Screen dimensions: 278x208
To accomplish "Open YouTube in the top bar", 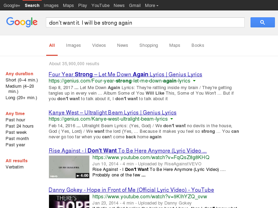I will pyautogui.click(x=100, y=6).
